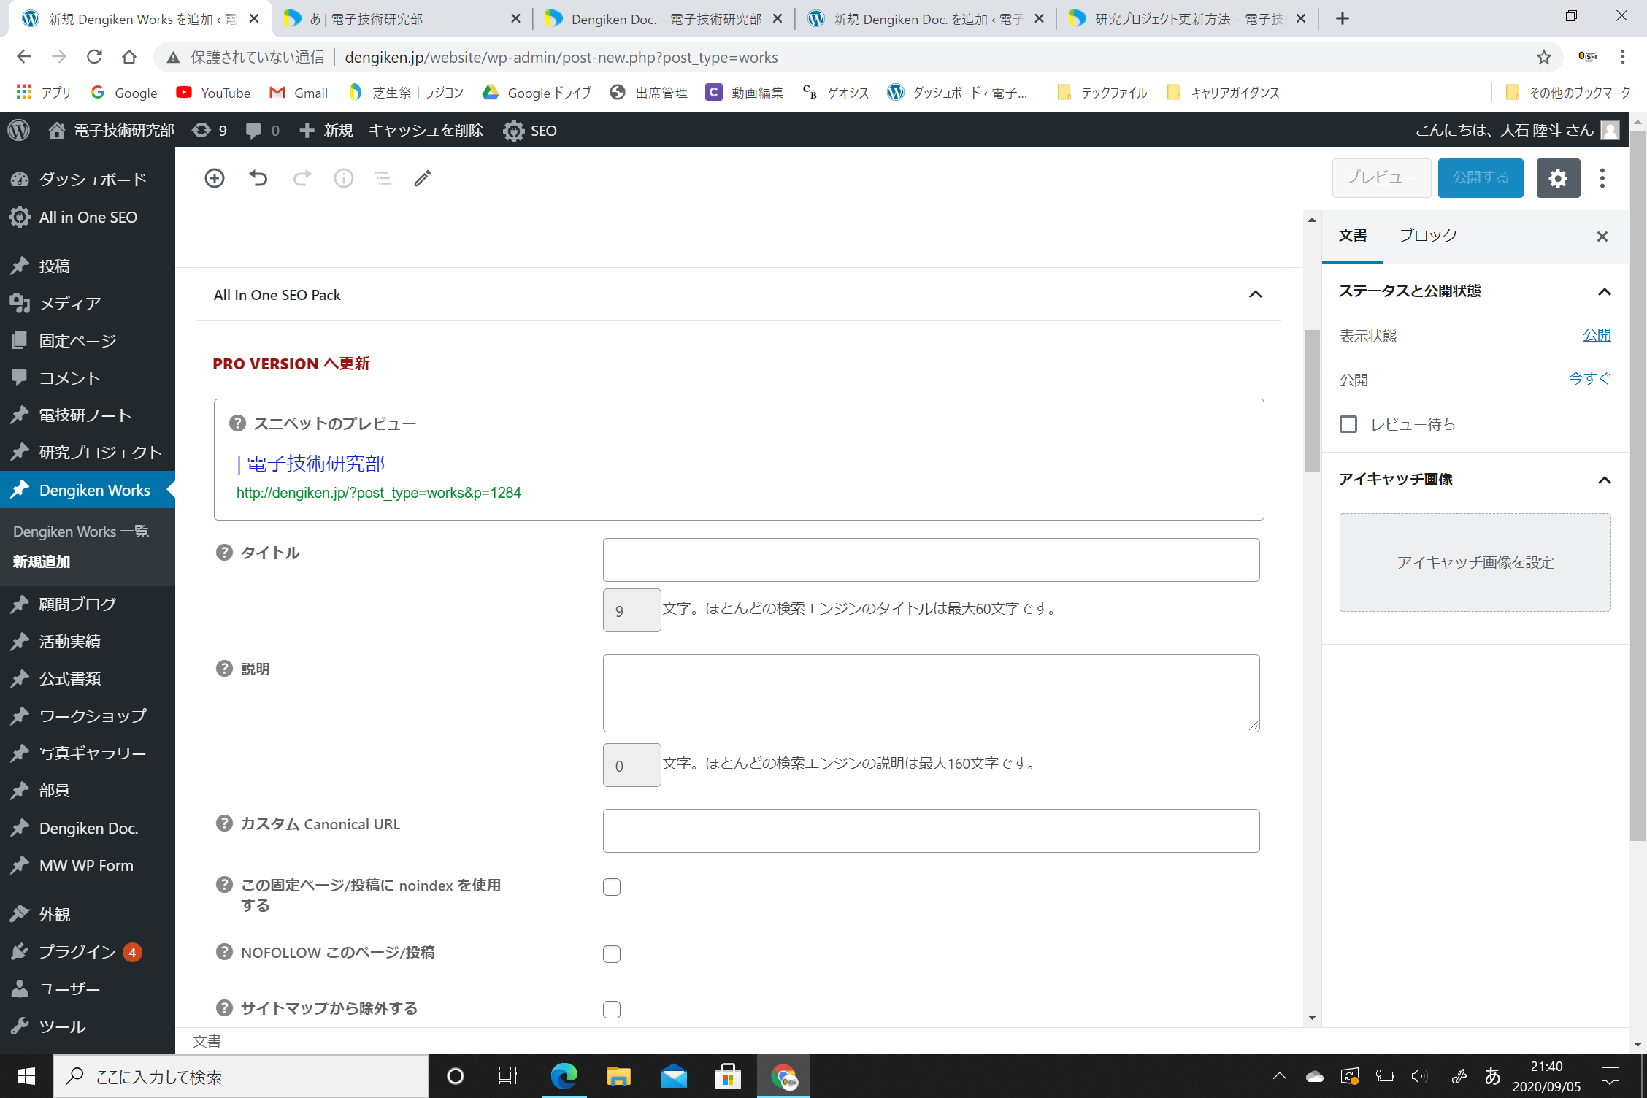Open Dengiken Works 一覧 submenu link
The height and width of the screenshot is (1098, 1647).
point(81,531)
